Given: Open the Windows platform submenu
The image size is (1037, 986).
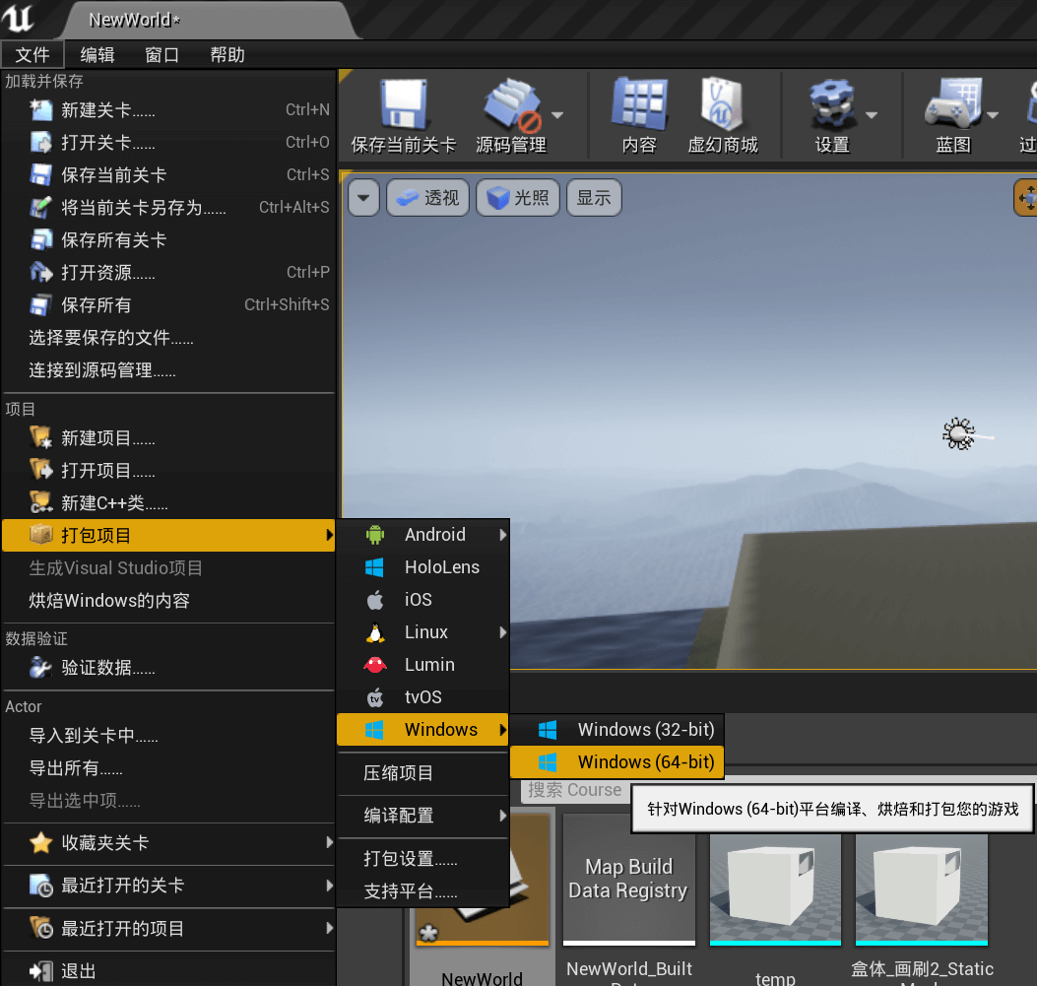Looking at the screenshot, I should tap(422, 730).
